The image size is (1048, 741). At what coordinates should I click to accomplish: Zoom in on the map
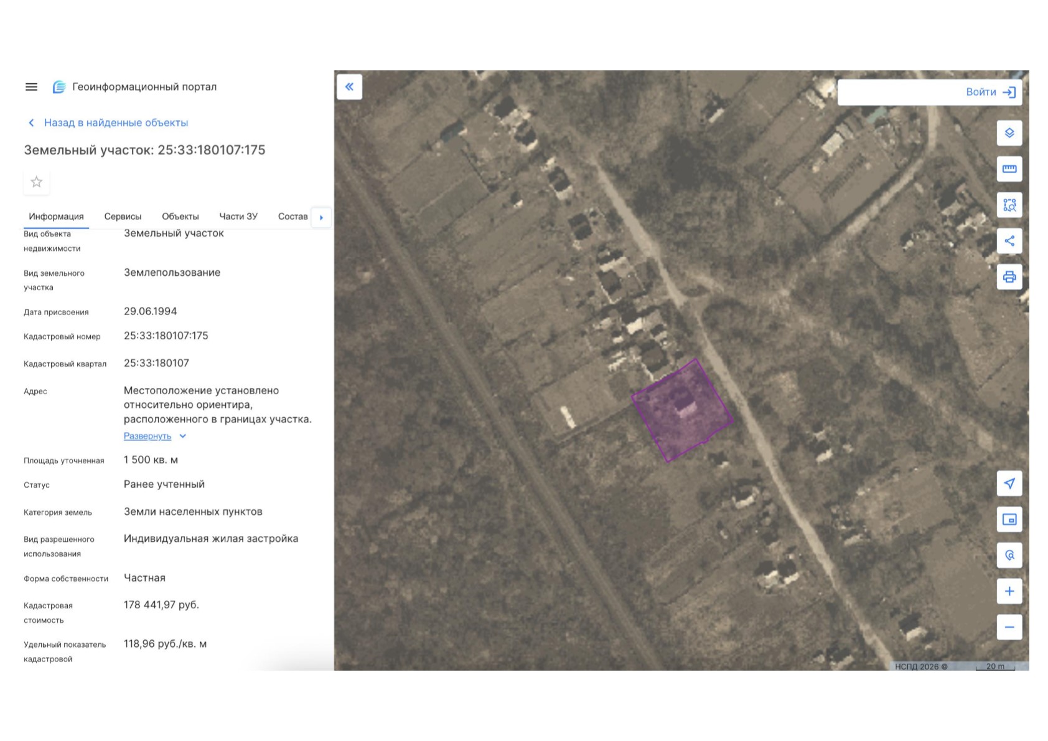click(x=1009, y=592)
